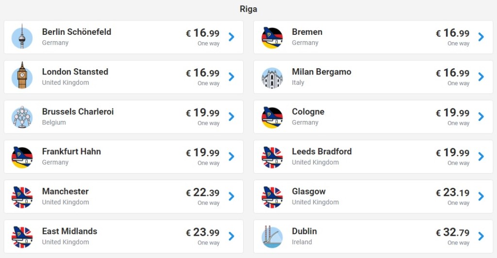Click the German flag plane icon beside Frankfurt Hahn
This screenshot has width=497, height=258.
pos(22,157)
